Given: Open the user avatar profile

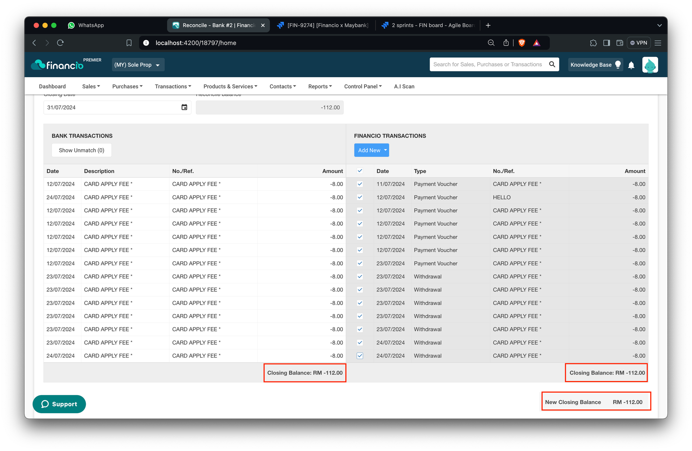Looking at the screenshot, I should point(650,65).
